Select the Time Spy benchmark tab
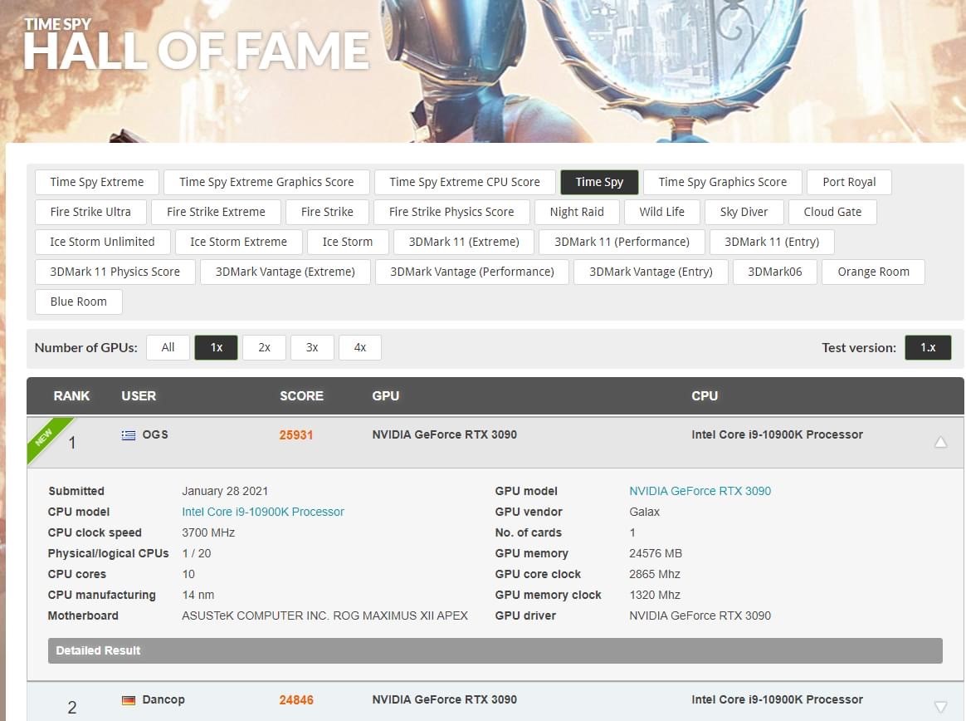This screenshot has width=966, height=721. click(x=599, y=182)
